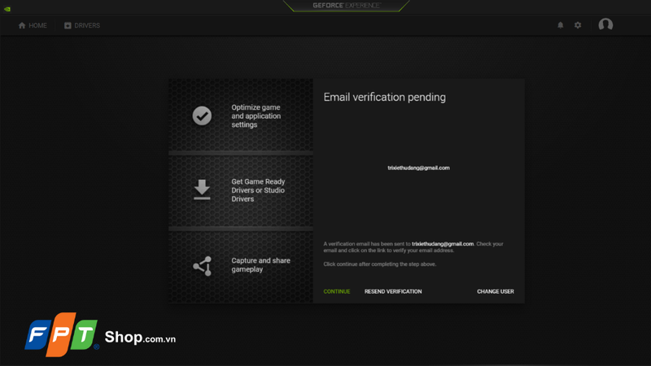Click "Click continue after completing the step above" text

click(379, 264)
